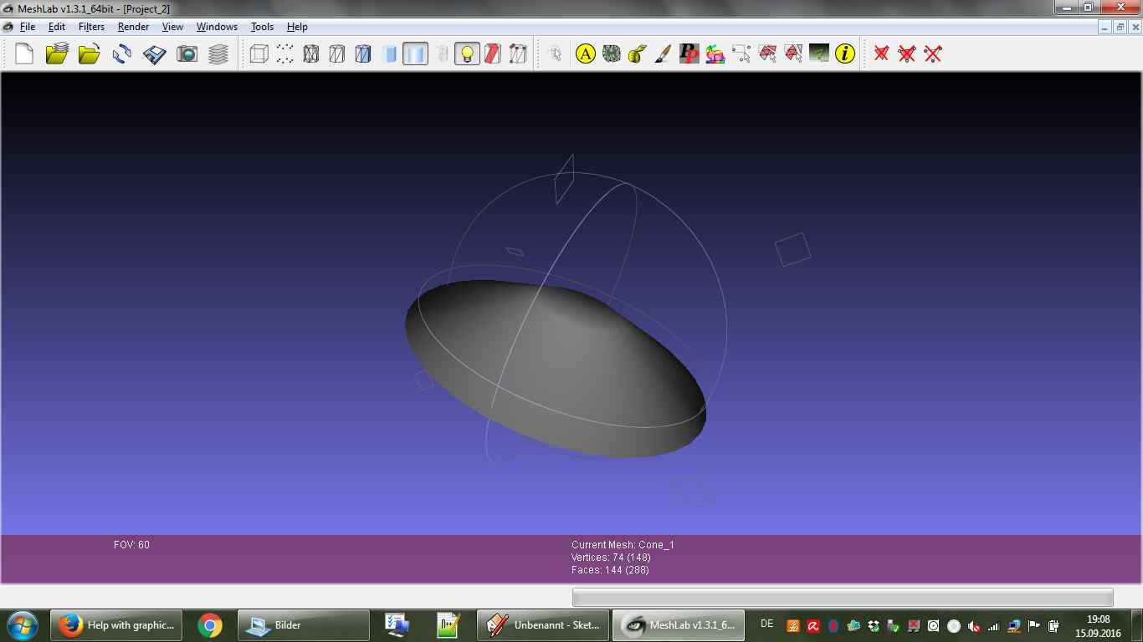1143x642 pixels.
Task: Activate the Select Connected Components tool
Action: 793,54
